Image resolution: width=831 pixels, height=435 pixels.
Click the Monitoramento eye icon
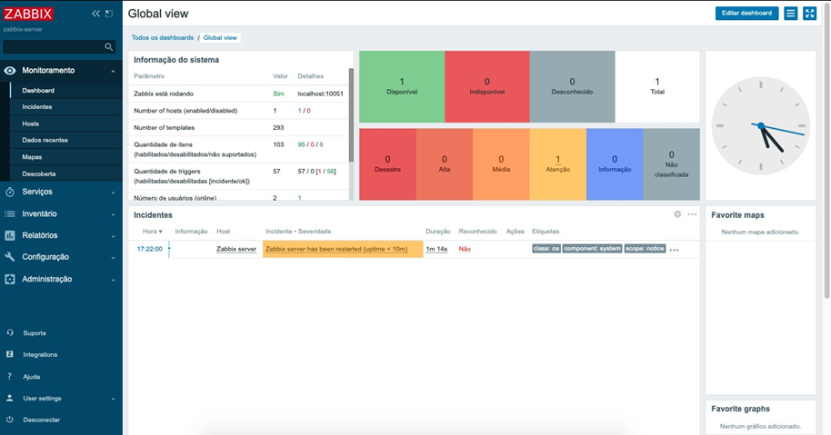pyautogui.click(x=9, y=71)
